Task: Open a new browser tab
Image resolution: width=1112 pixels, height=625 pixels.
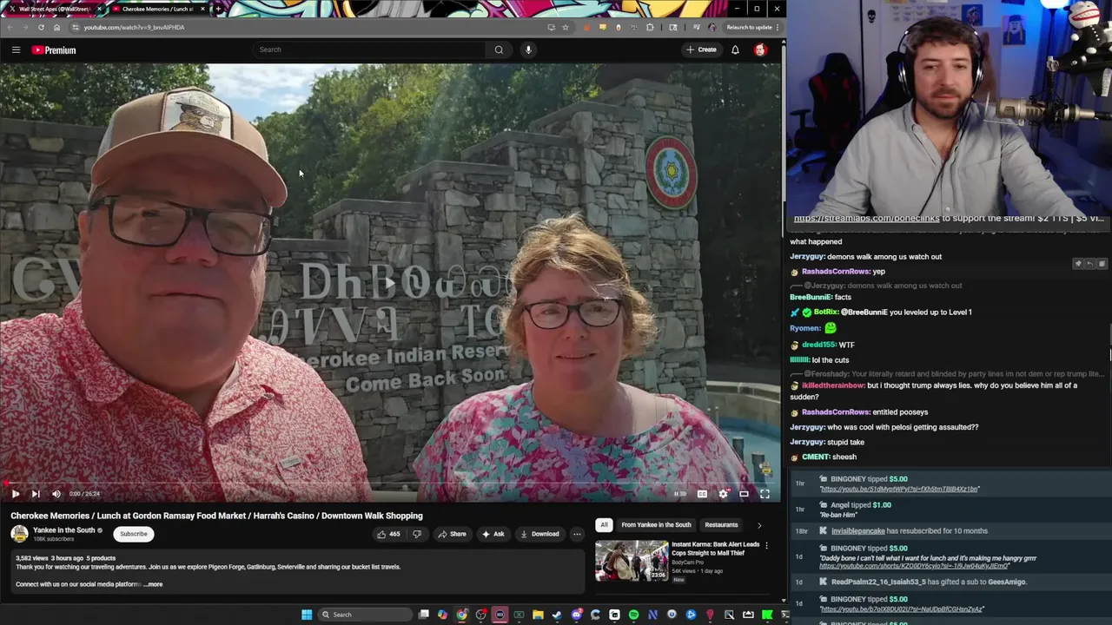Action: pyautogui.click(x=218, y=9)
